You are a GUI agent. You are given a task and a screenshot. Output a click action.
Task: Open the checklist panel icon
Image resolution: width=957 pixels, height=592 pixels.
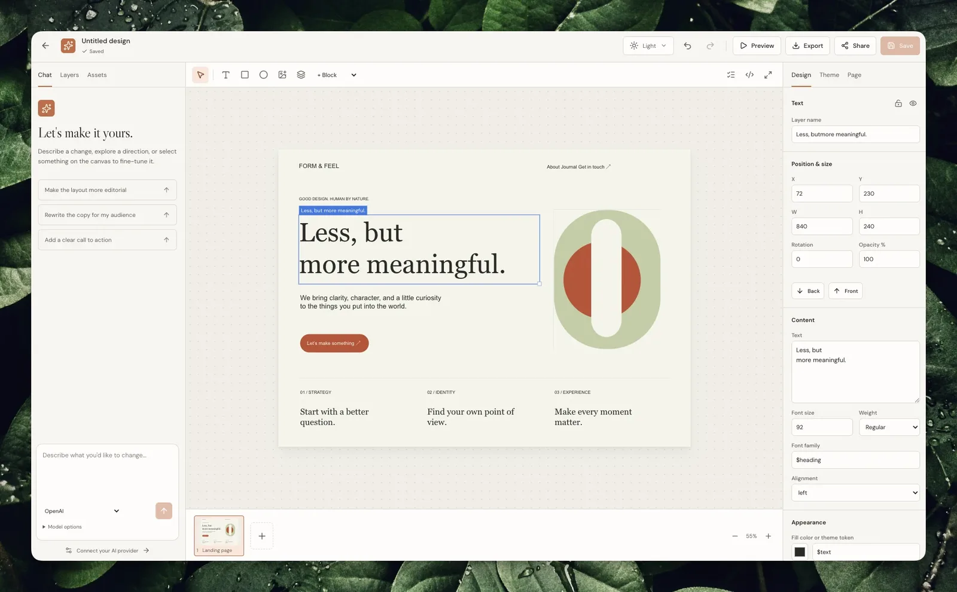pyautogui.click(x=730, y=75)
